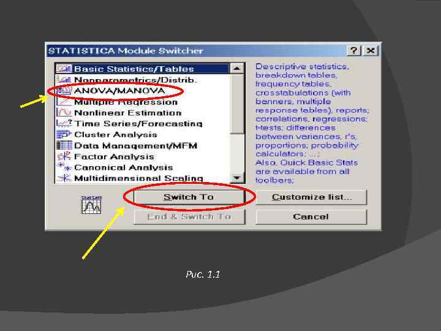Click the Switch To button
Image resolution: width=441 pixels, height=331 pixels.
point(189,197)
